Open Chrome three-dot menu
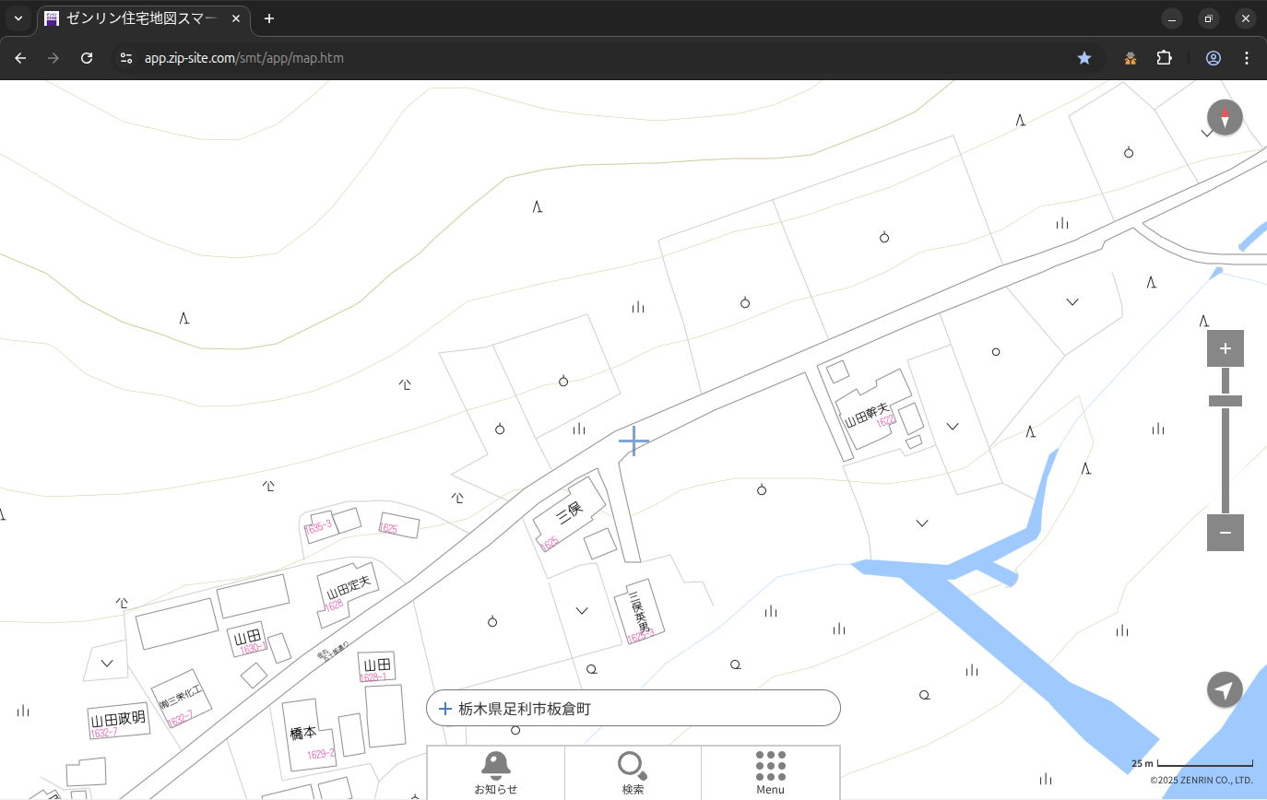The width and height of the screenshot is (1267, 800). pos(1247,58)
